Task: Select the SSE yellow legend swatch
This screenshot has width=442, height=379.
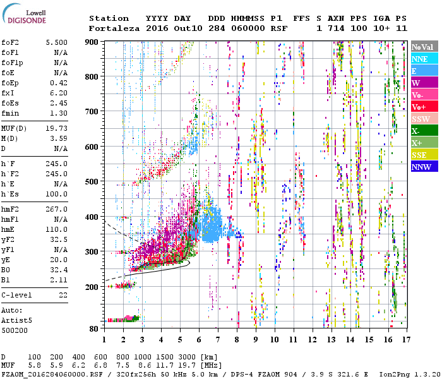Action: coord(424,155)
